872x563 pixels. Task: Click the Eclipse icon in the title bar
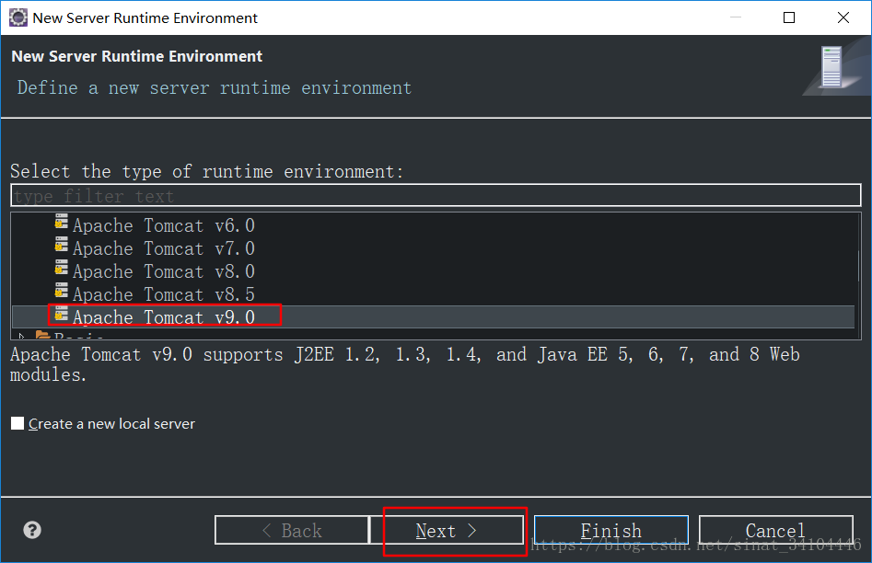17,17
